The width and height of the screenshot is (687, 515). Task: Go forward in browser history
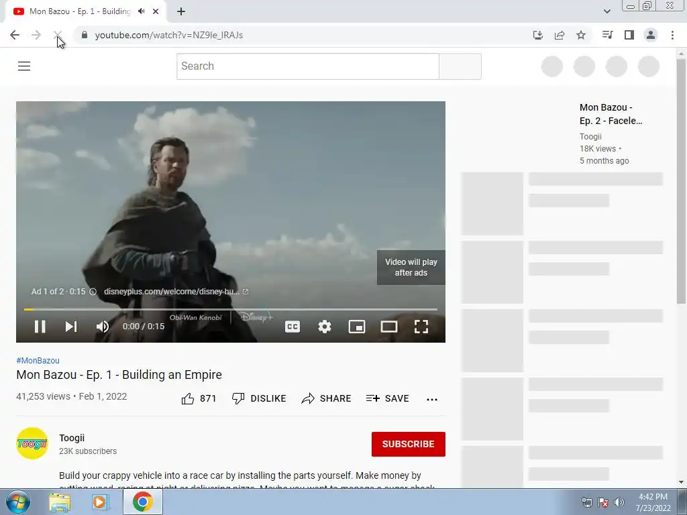36,35
